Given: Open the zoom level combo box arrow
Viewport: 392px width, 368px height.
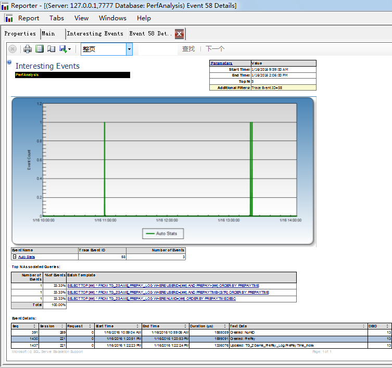Looking at the screenshot, I should 129,49.
